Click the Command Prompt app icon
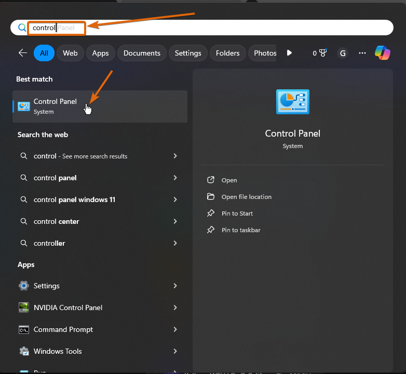Screen dimensions: 406x374 [x=24, y=329]
